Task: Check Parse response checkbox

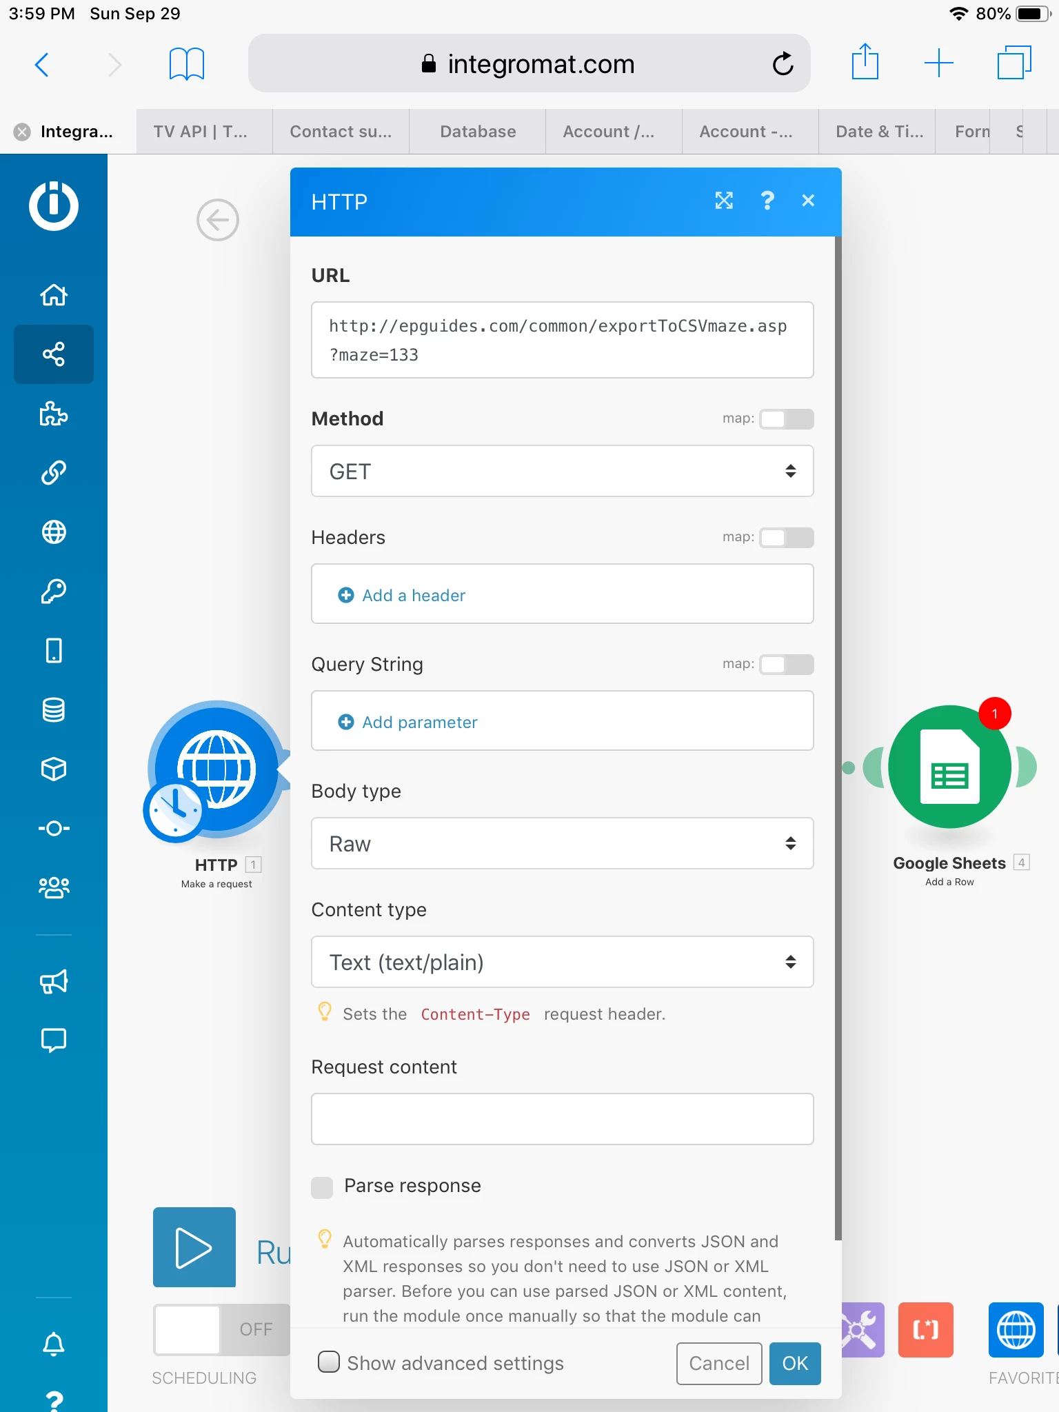Action: (x=322, y=1187)
